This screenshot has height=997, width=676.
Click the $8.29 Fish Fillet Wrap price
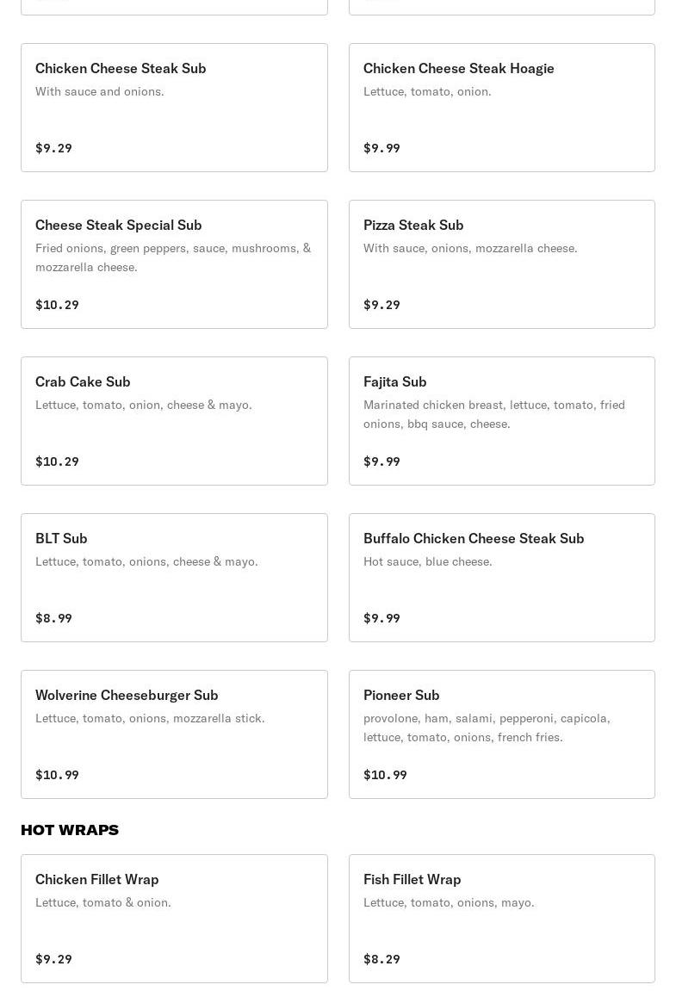381,959
